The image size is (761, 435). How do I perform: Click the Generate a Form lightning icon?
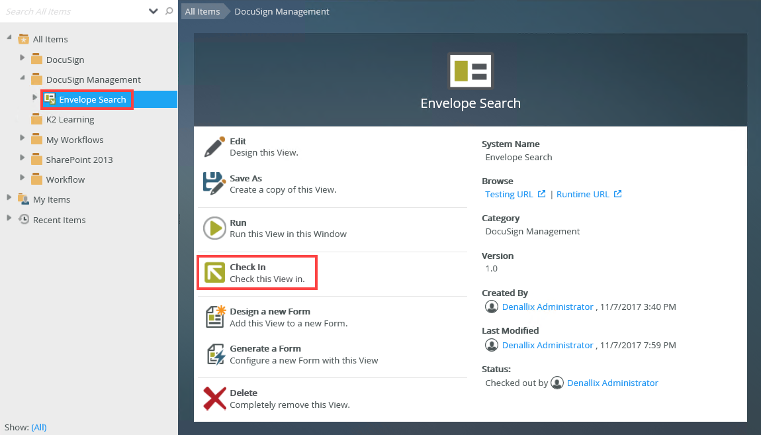pos(215,354)
